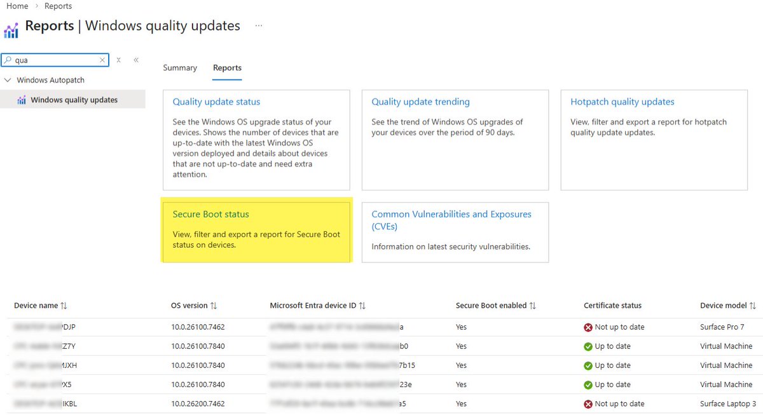Open the Secure Boot status report
This screenshot has height=415, width=763.
click(211, 214)
